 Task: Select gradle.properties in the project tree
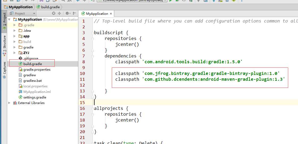coord(37,69)
